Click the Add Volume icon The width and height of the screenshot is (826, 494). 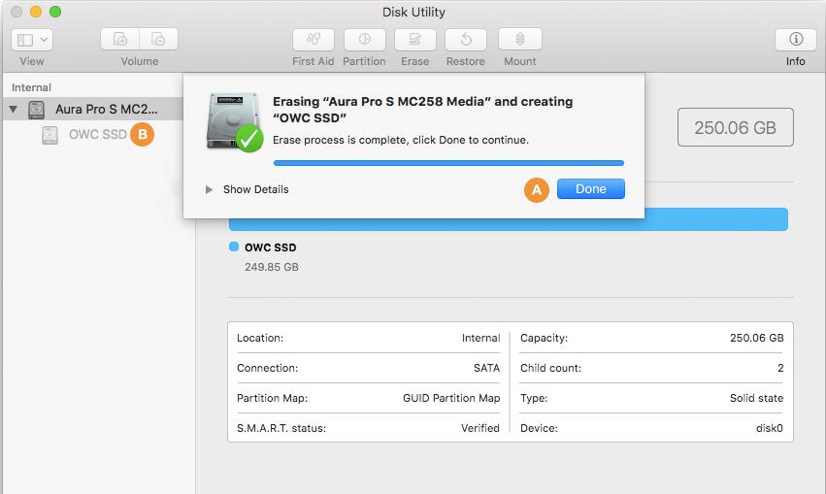pyautogui.click(x=120, y=40)
